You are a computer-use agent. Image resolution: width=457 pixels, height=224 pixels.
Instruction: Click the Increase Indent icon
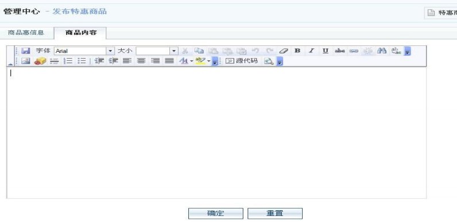tap(113, 61)
